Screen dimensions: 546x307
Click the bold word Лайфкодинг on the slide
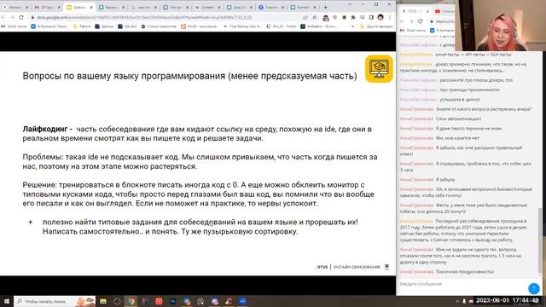[45, 129]
